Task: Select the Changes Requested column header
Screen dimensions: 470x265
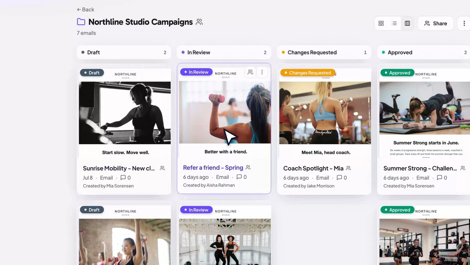Action: point(324,52)
